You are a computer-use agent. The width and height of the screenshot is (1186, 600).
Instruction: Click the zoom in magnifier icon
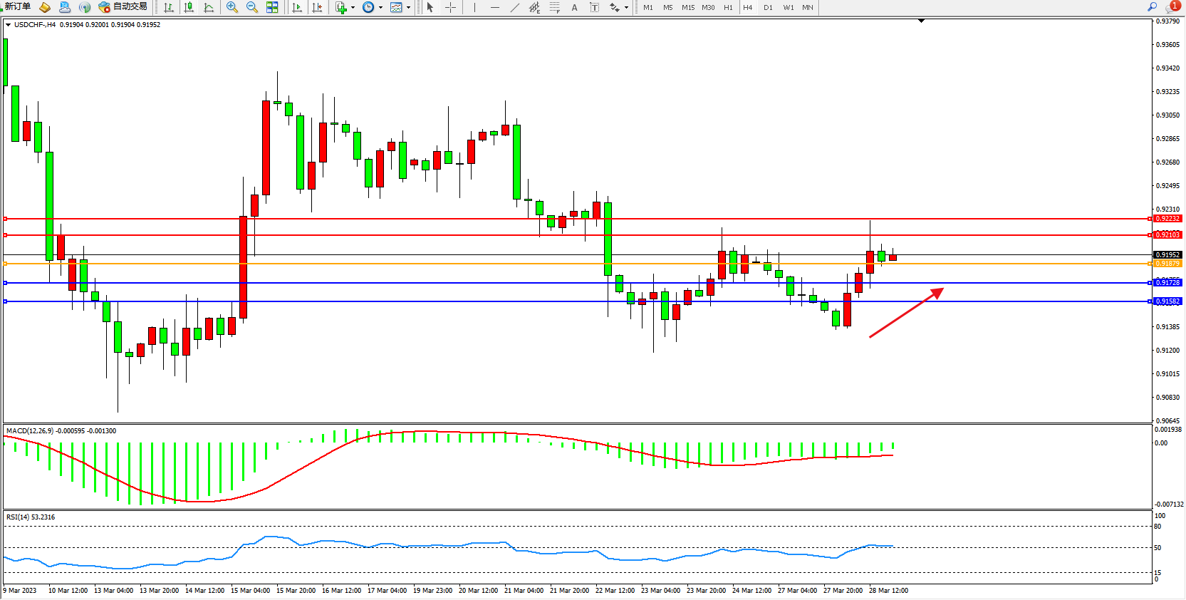tap(232, 7)
